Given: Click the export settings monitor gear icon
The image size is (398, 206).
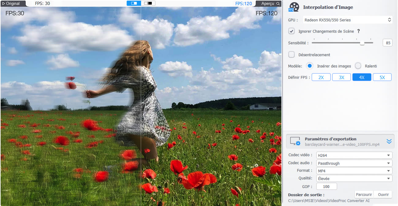Looking at the screenshot, I should [295, 141].
